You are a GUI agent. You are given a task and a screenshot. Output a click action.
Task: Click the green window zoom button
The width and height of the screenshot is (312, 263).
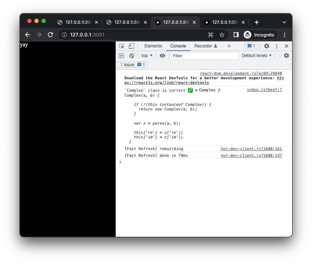[44, 21]
